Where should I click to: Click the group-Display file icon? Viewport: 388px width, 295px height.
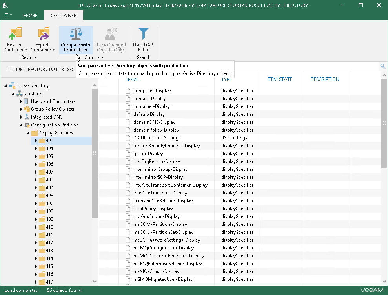click(128, 154)
